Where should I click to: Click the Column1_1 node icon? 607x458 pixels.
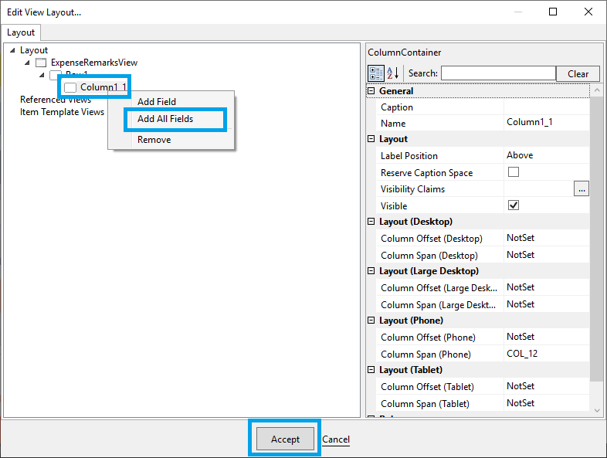point(70,87)
